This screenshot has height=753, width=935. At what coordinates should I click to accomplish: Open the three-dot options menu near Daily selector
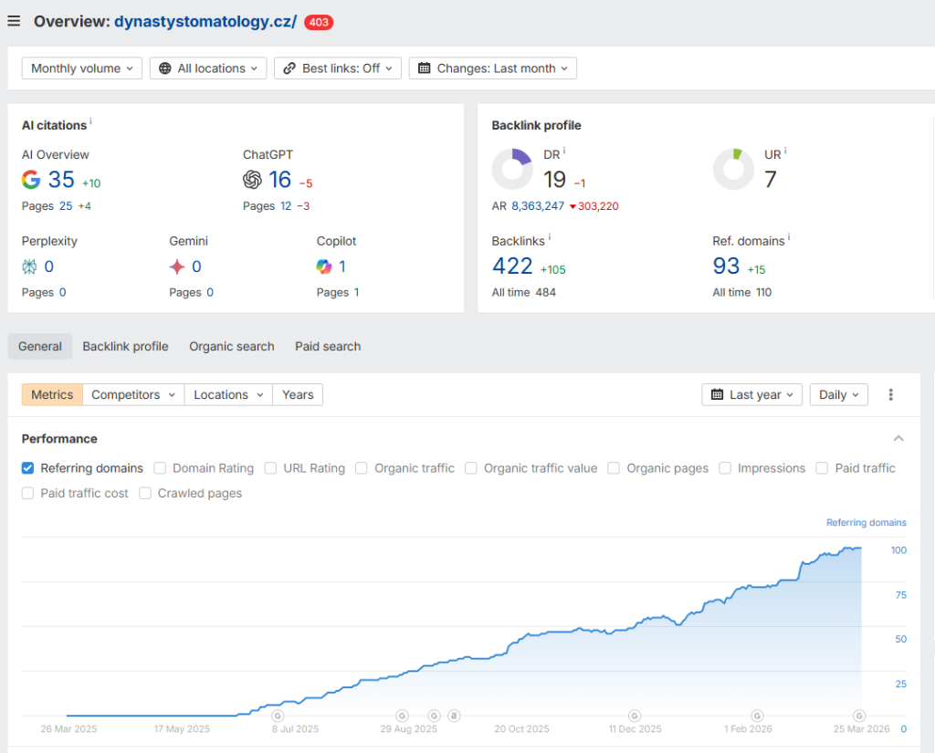tap(890, 394)
